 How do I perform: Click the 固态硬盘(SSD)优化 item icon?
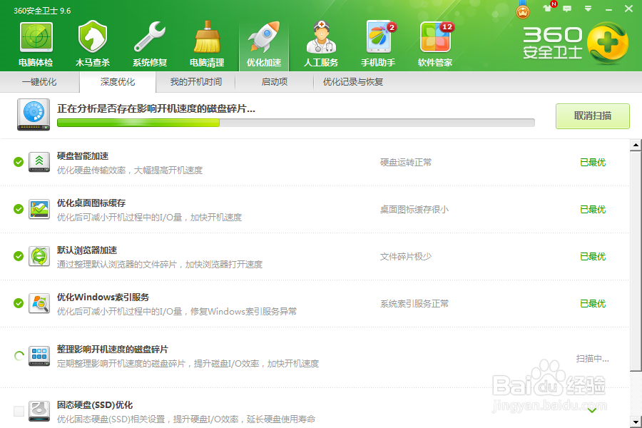pos(39,411)
